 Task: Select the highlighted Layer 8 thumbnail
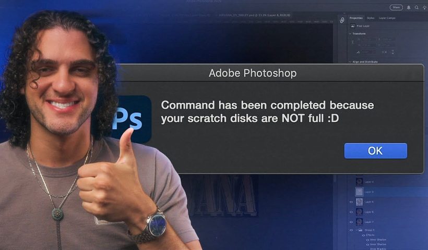359,192
